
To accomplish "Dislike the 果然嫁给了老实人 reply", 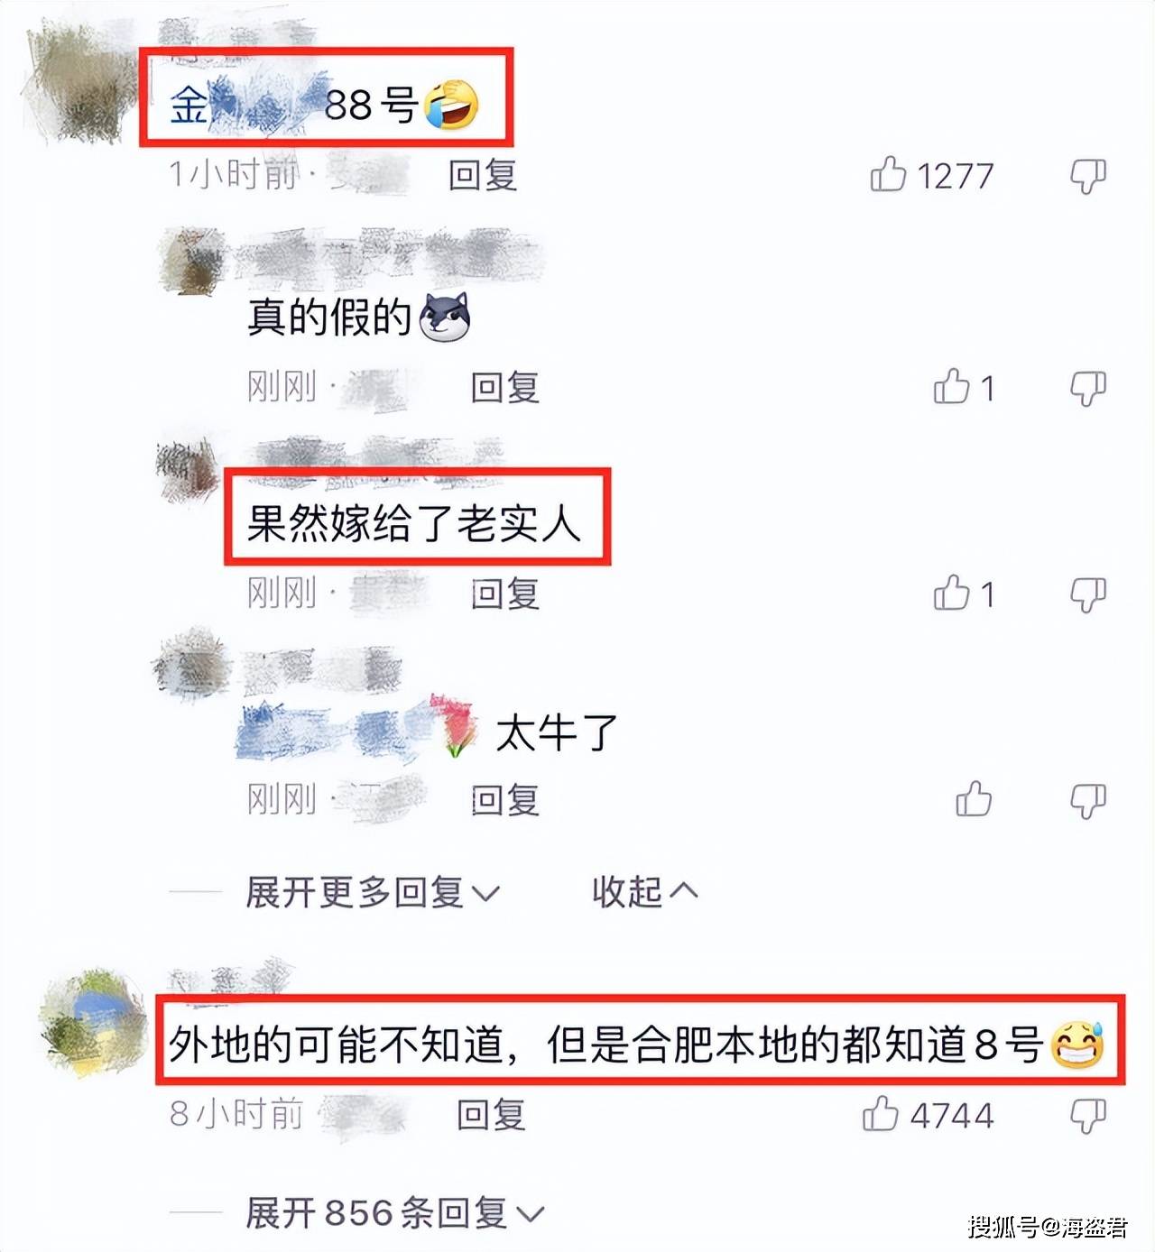I will (x=1087, y=595).
